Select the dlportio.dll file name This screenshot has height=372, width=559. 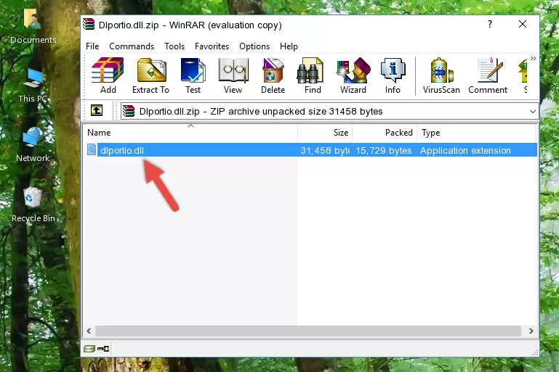122,150
